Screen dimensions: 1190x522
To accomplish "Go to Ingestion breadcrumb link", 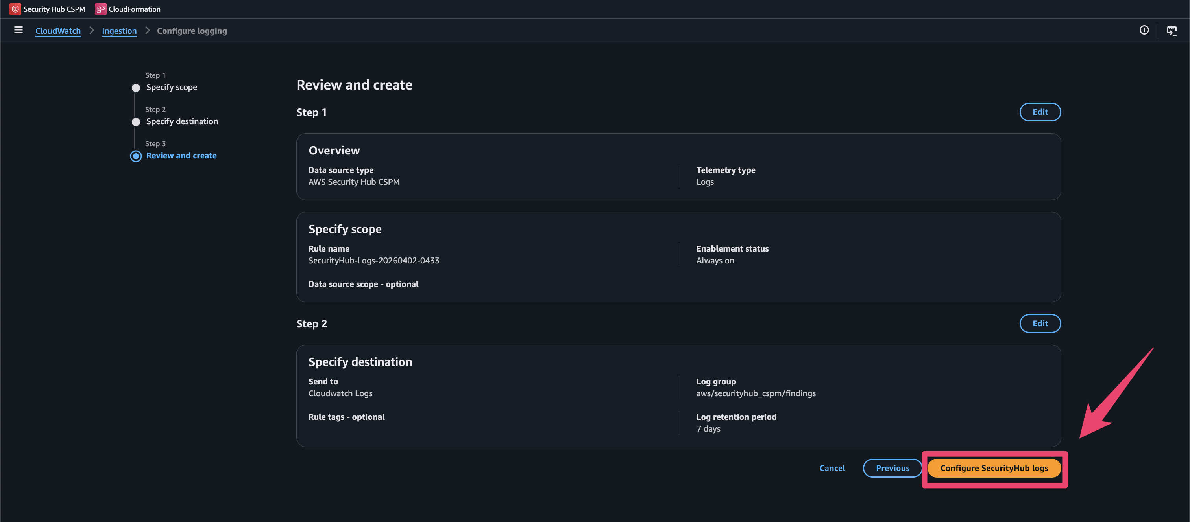I will 119,31.
